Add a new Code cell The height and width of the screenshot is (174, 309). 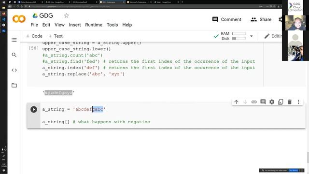34,36
